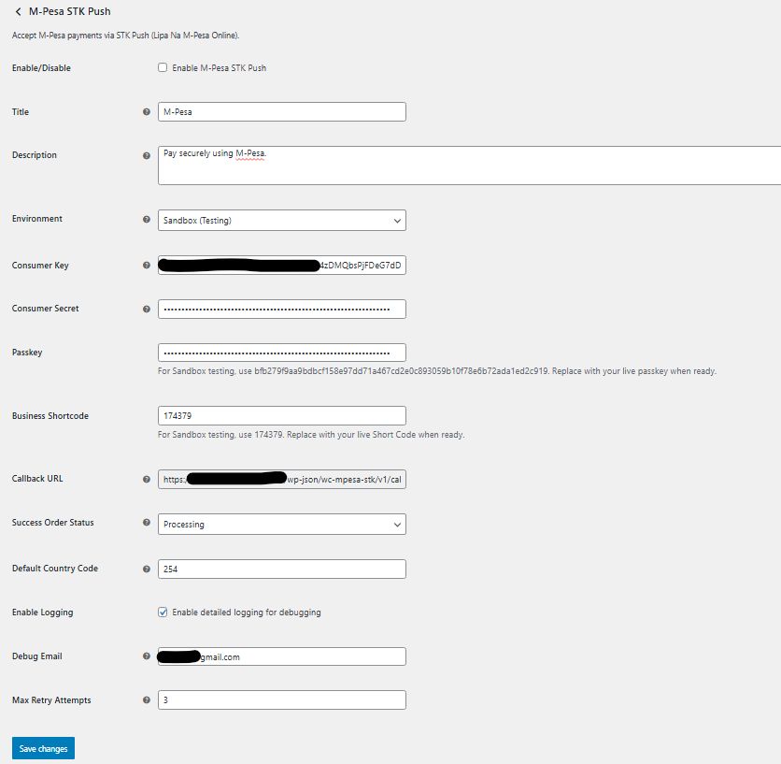
Task: Enable the M-Pesa STK Push checkbox
Action: pyautogui.click(x=163, y=68)
